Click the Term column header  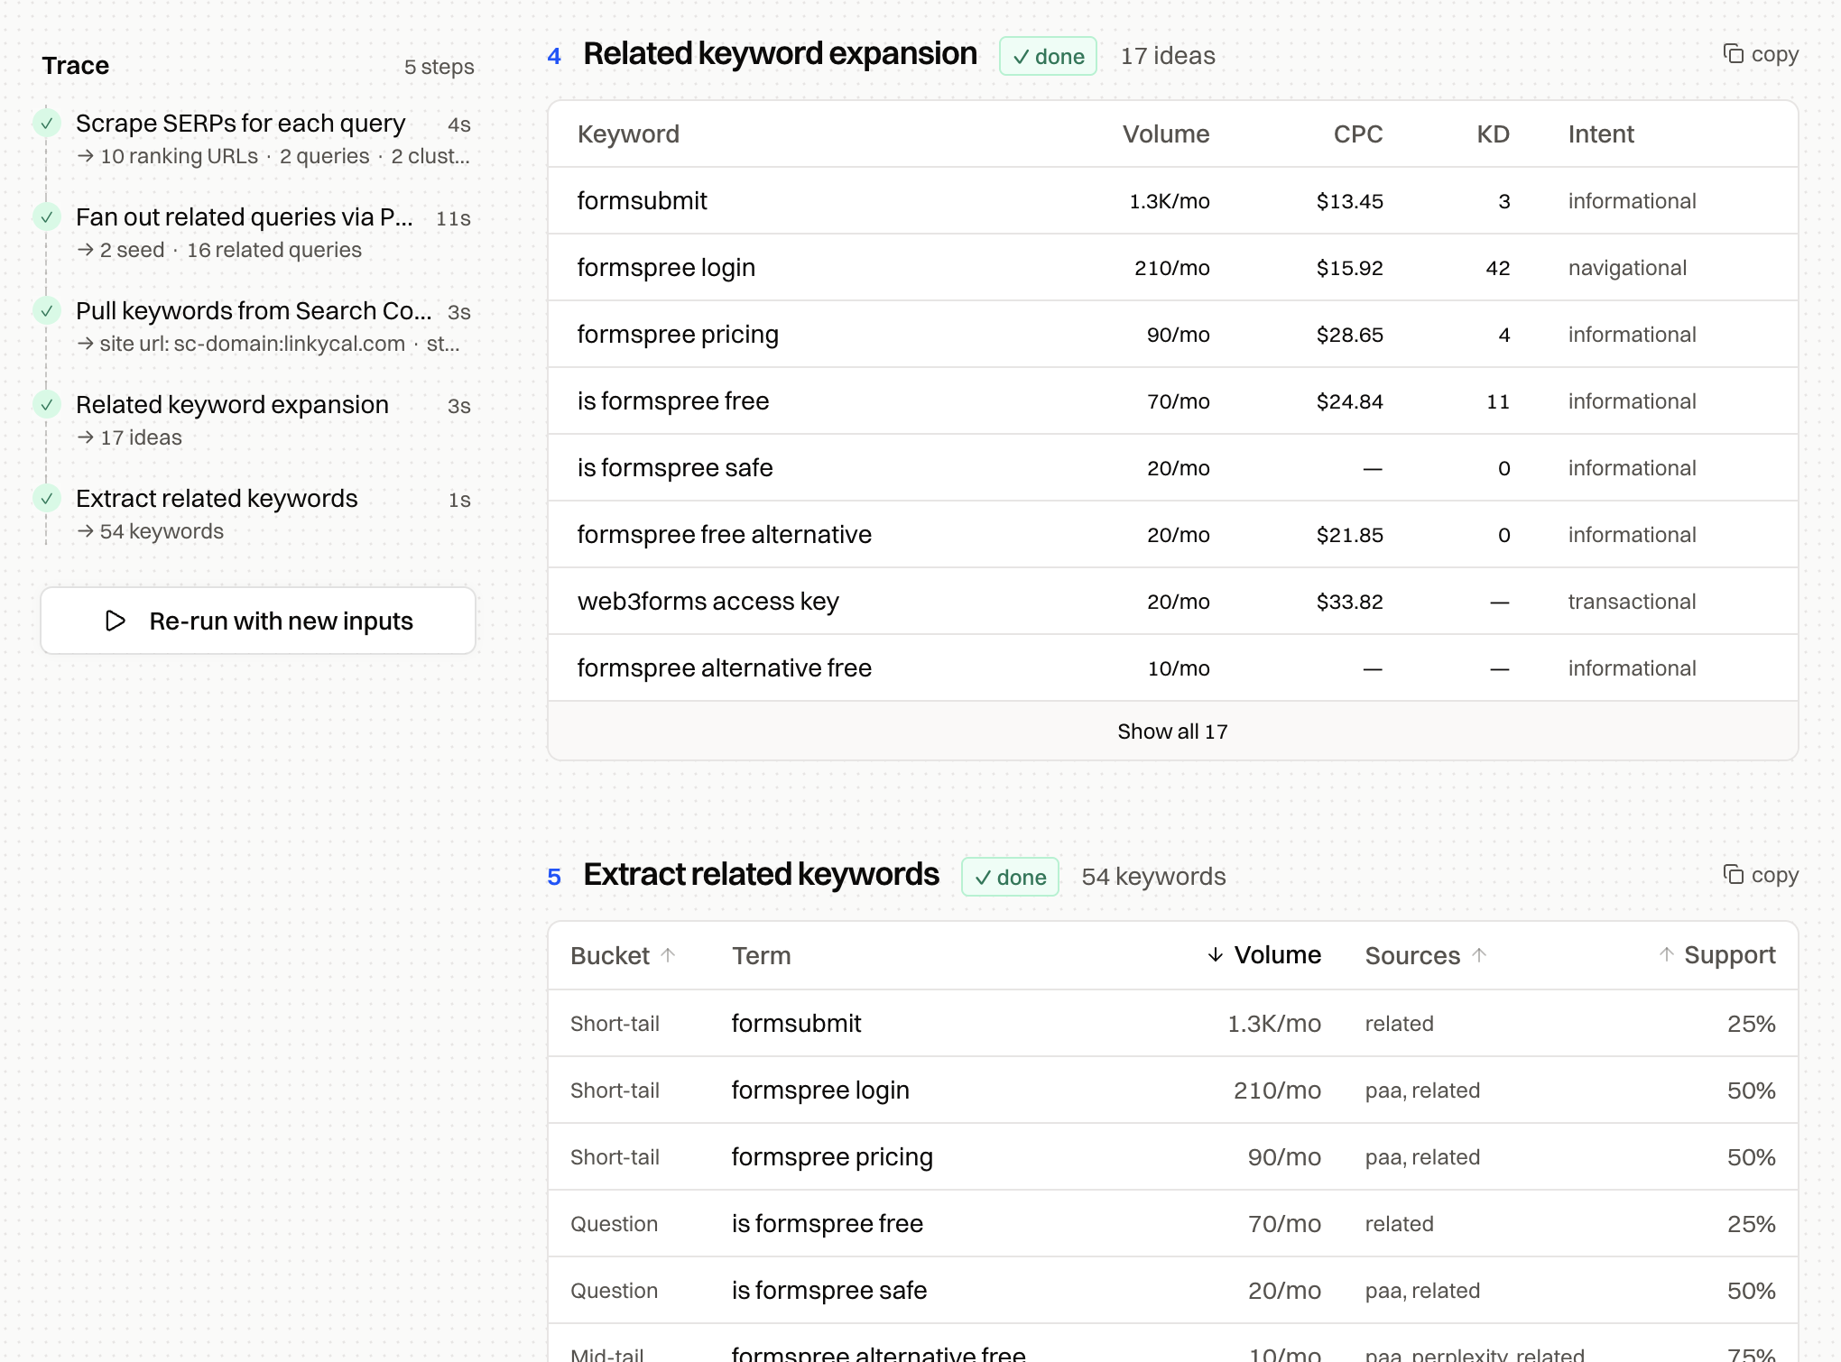pos(761,955)
